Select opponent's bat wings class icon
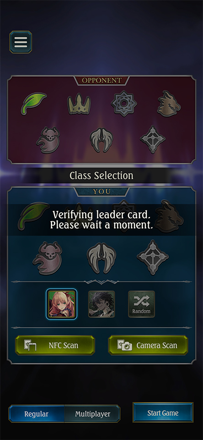The image size is (203, 440). (x=101, y=140)
